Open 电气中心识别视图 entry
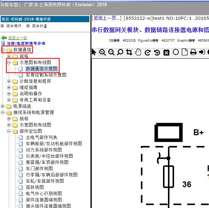The width and height of the screenshot is (209, 208). point(44,194)
